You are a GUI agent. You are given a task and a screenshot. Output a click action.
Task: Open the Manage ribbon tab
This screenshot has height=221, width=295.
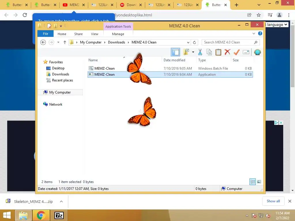coord(118,34)
